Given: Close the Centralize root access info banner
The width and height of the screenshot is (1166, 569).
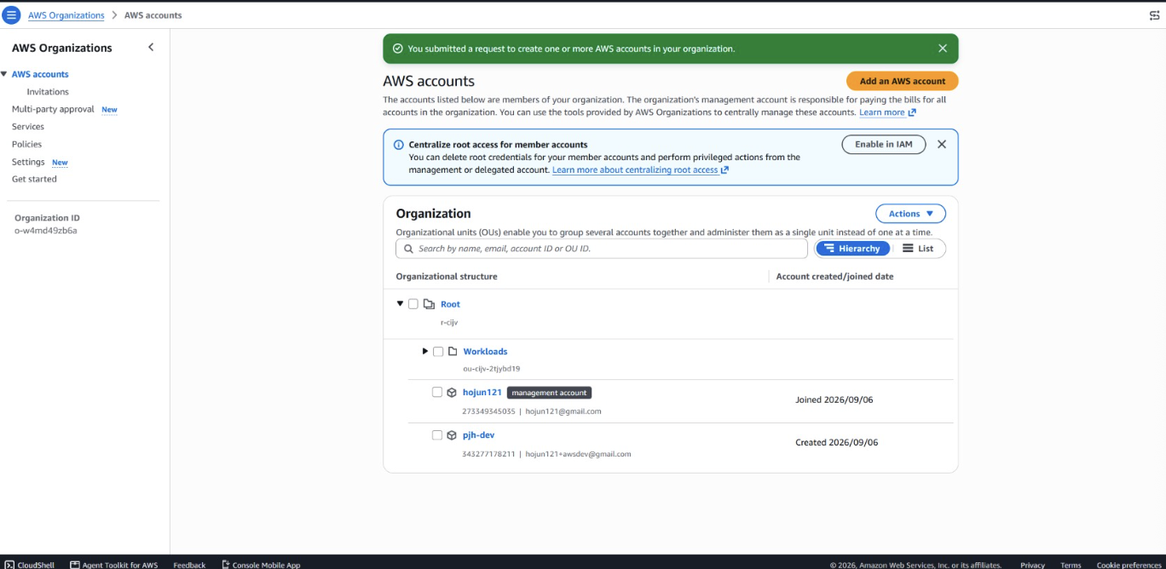Looking at the screenshot, I should [941, 144].
